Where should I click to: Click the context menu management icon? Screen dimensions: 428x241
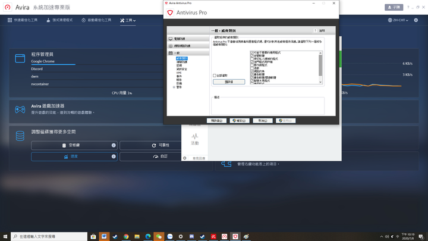click(x=226, y=164)
